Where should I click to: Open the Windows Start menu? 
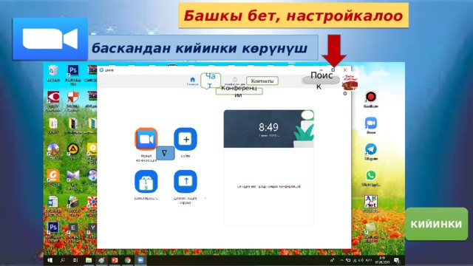[x=50, y=260]
